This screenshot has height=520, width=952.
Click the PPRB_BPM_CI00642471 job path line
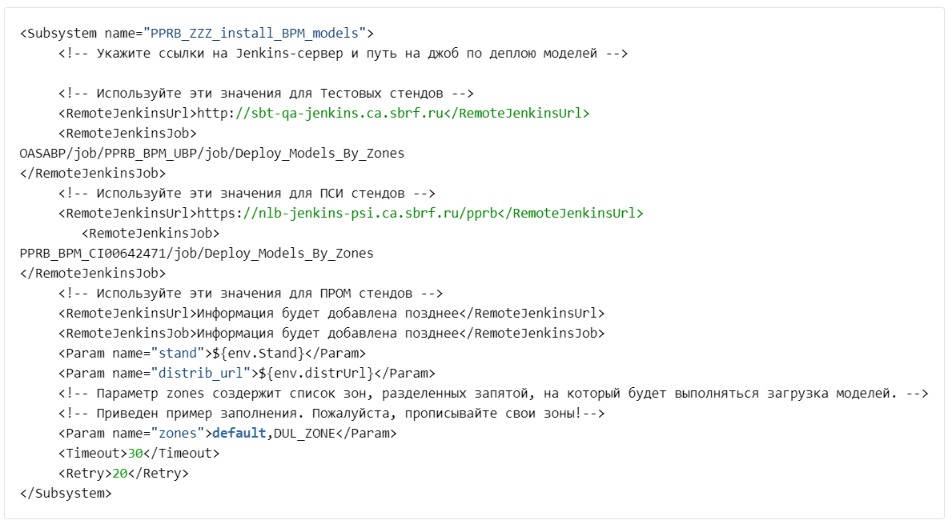(x=196, y=254)
